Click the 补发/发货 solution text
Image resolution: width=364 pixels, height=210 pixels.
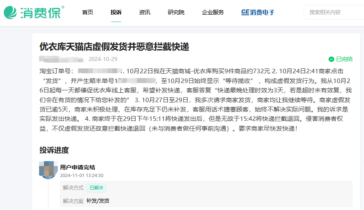pos(98,201)
